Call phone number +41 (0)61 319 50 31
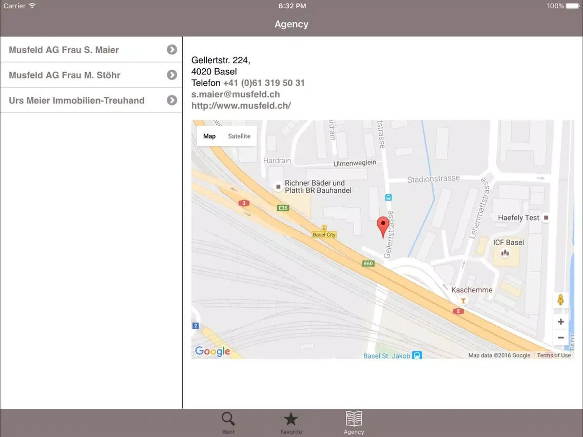Viewport: 583px width, 437px height. tap(264, 83)
